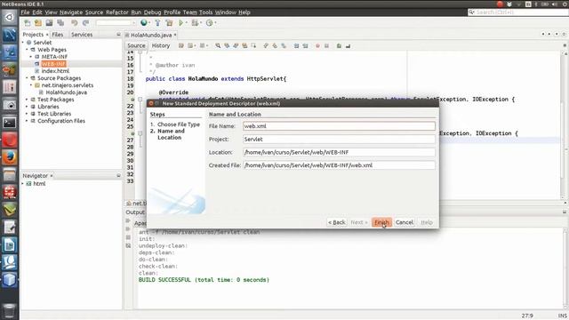
Task: Click the red record icon in system tray
Action: coord(500,4)
